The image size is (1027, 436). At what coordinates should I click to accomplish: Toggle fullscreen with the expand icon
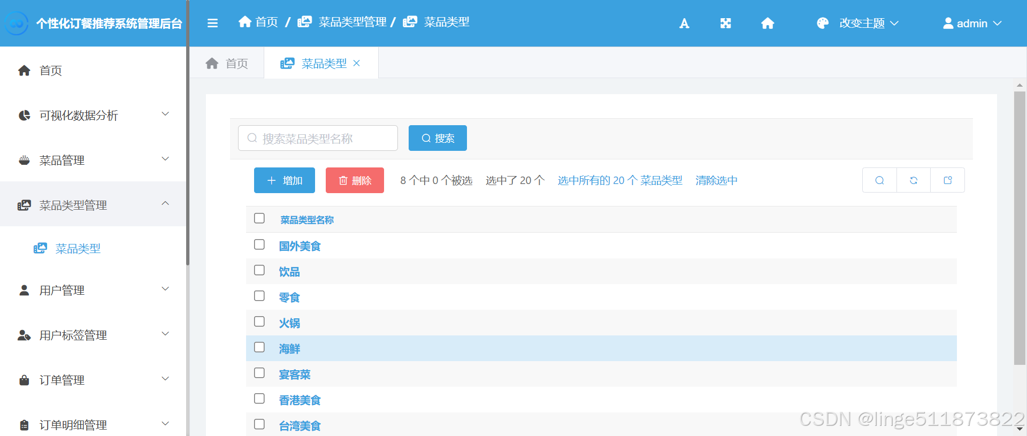click(725, 23)
